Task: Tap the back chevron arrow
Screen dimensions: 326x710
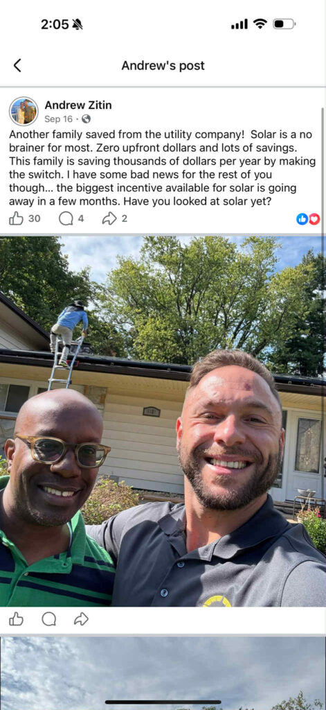Action: pos(17,66)
